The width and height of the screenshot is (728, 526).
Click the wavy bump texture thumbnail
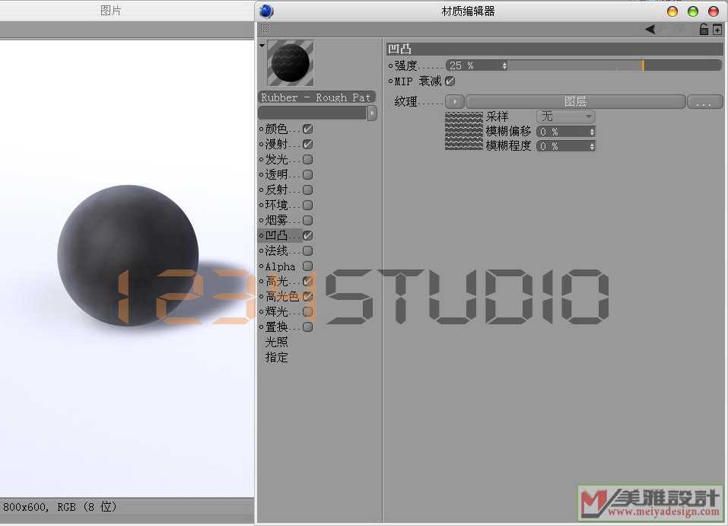(464, 131)
